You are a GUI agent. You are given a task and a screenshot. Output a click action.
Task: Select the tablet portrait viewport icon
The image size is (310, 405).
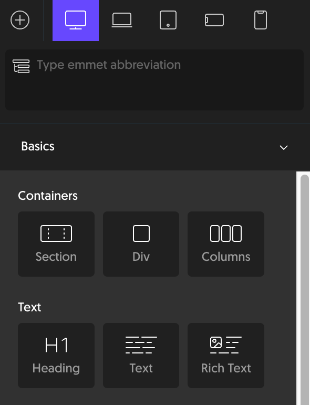[168, 20]
